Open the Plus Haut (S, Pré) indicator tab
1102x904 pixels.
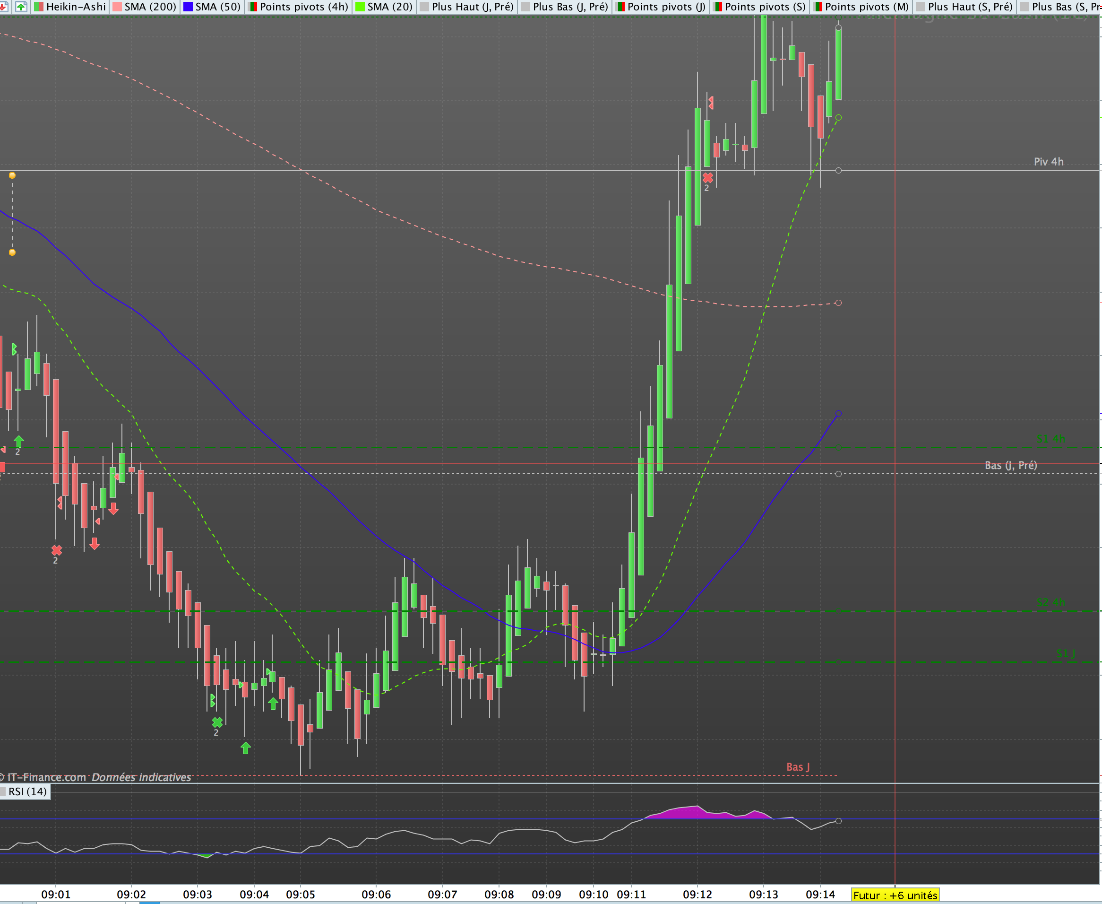point(969,7)
